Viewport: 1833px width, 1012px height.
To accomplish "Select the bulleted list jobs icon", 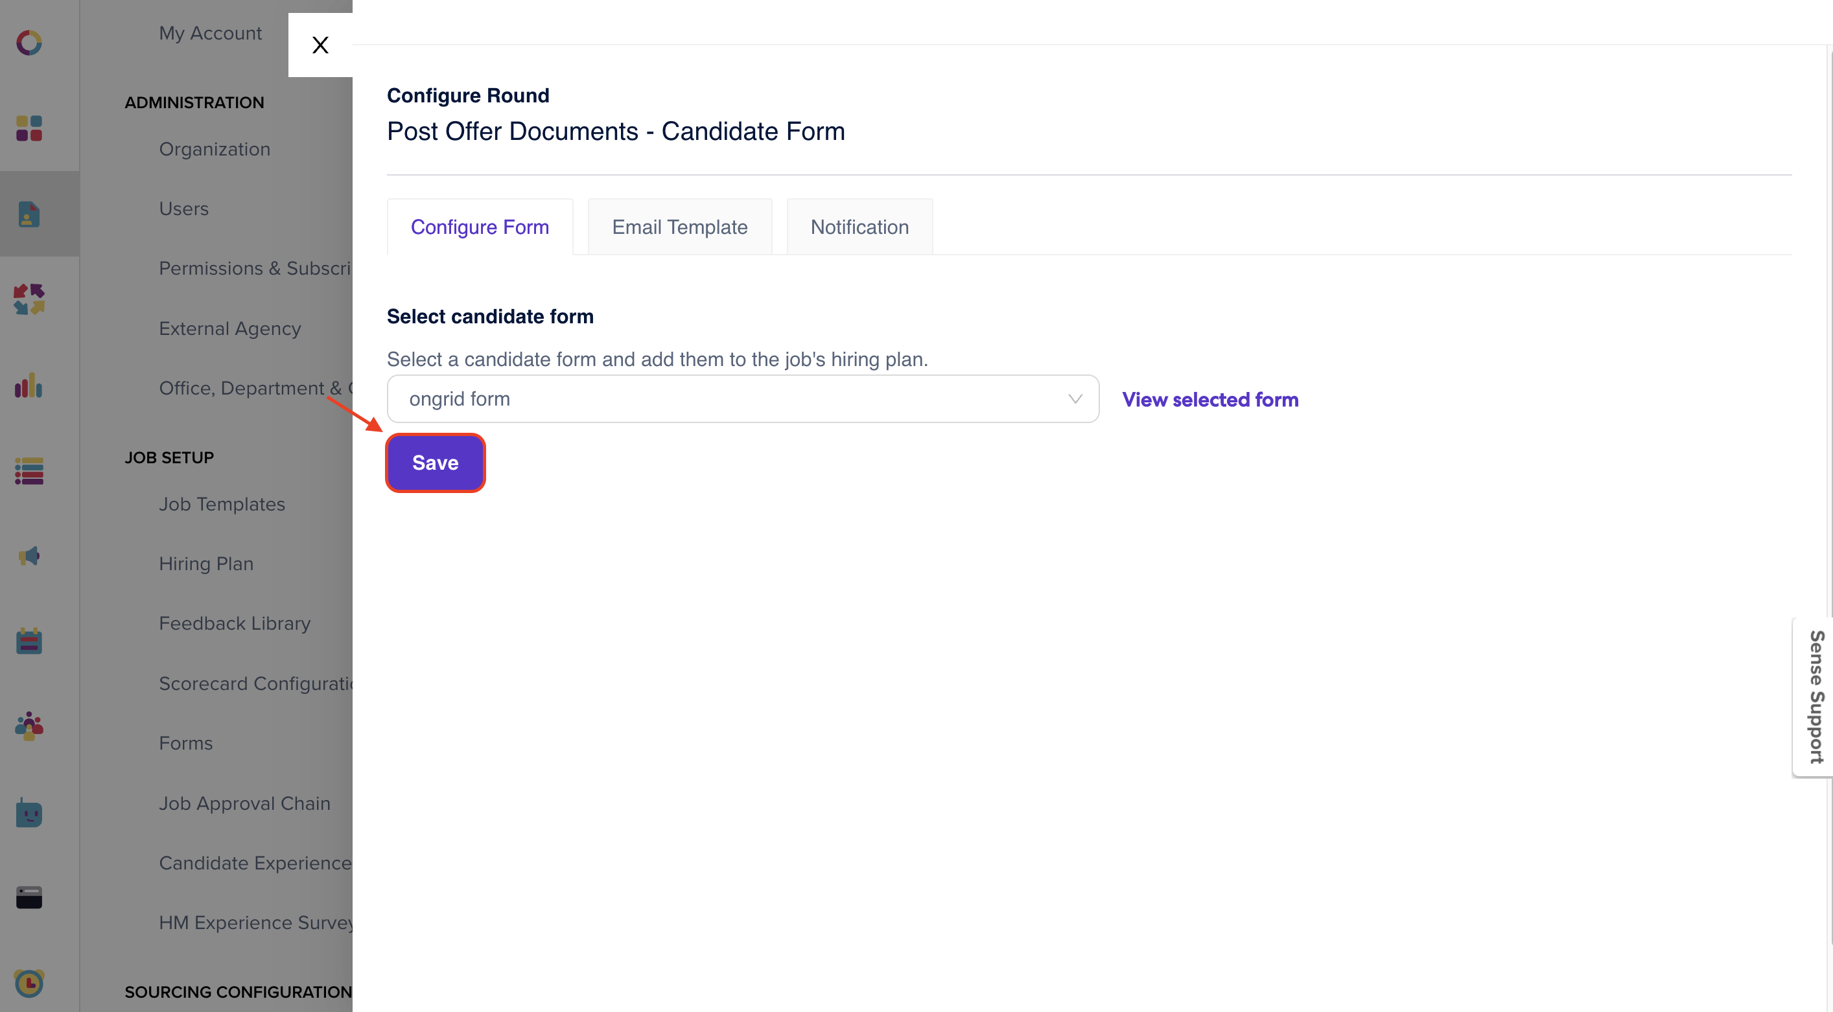I will click(29, 472).
